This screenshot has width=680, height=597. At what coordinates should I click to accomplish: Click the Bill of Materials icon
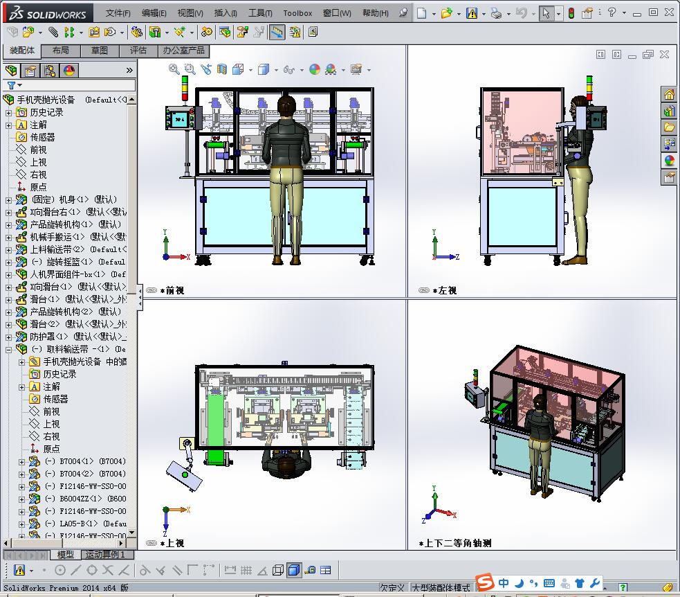pos(225,32)
